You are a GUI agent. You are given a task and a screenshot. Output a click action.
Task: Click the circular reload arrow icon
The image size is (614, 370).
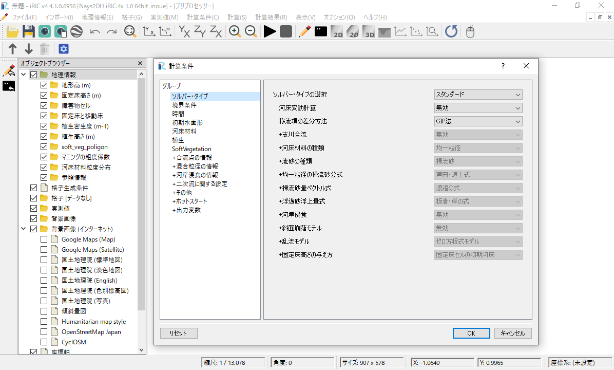point(451,31)
